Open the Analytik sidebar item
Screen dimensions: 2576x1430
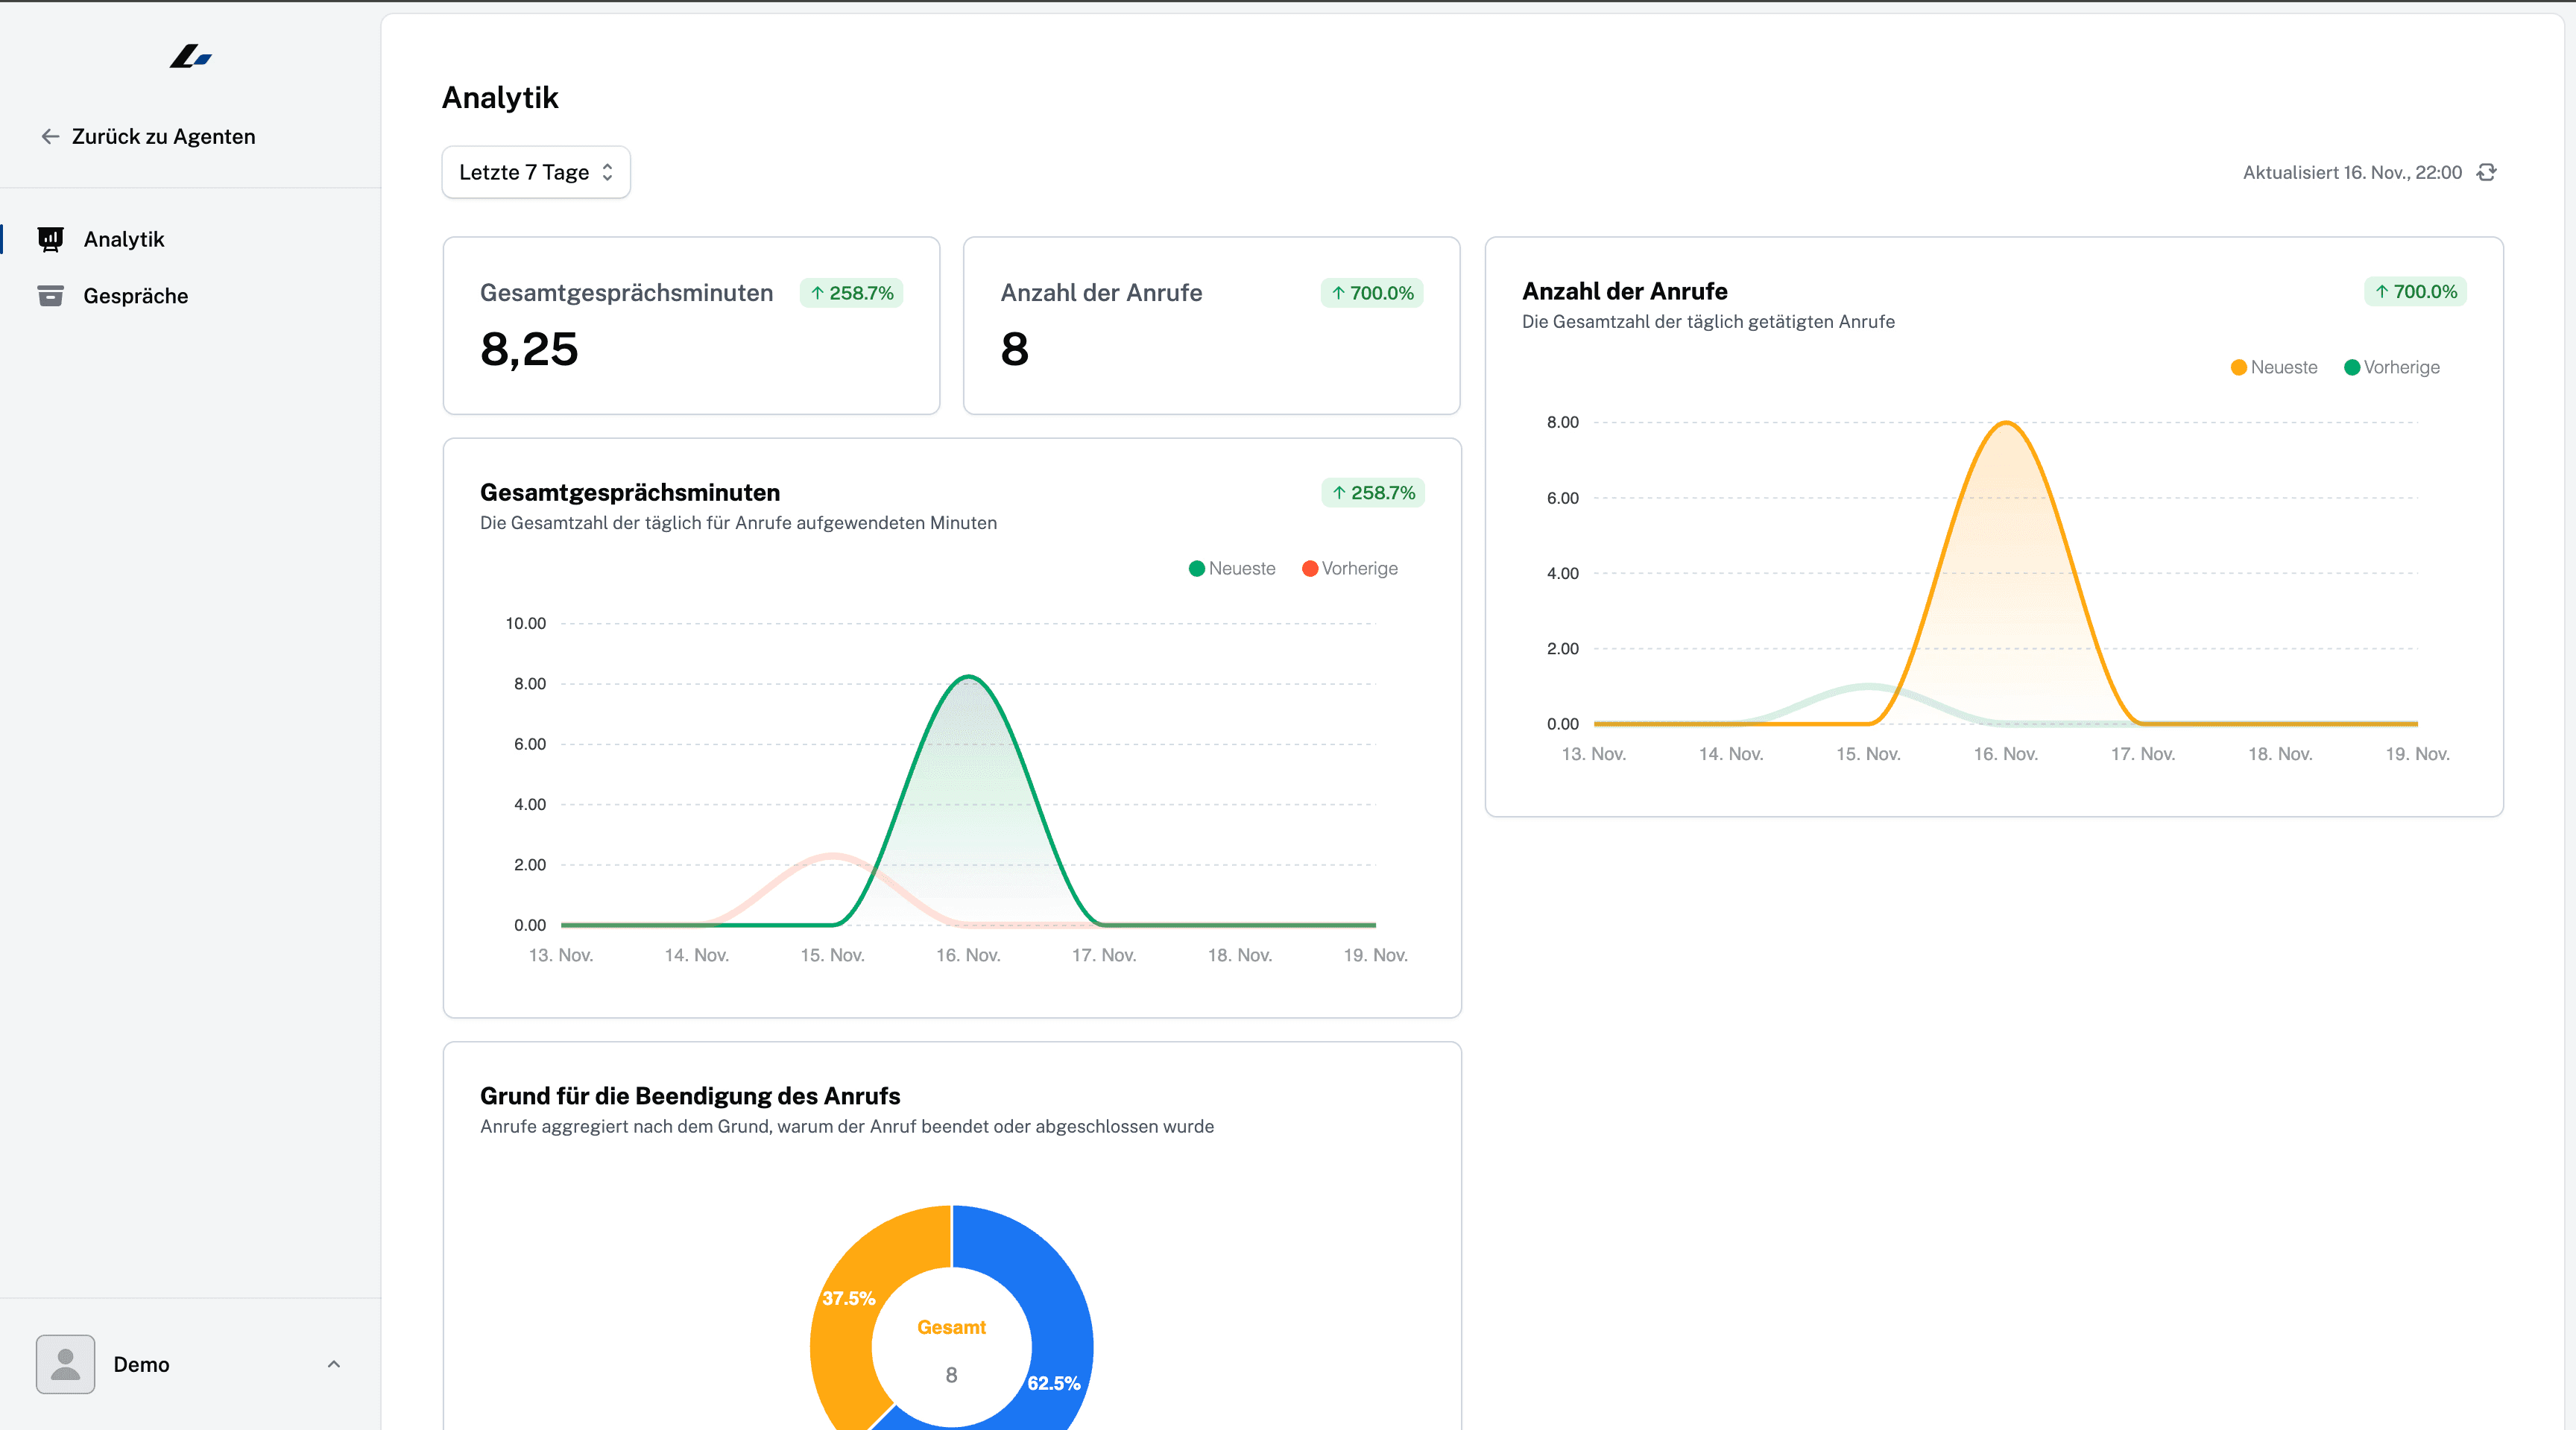124,239
